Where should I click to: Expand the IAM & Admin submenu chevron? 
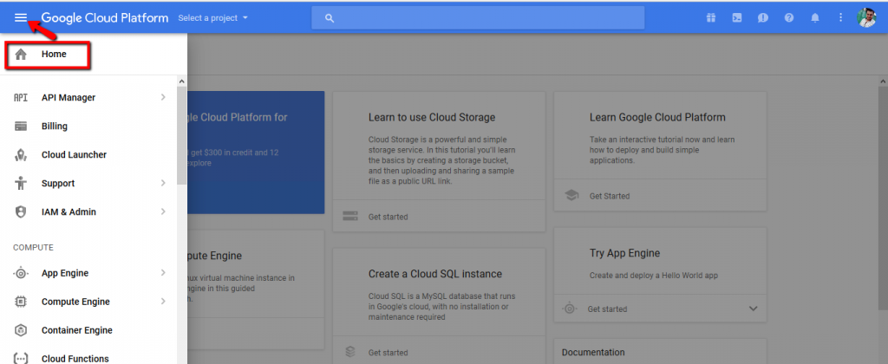163,211
